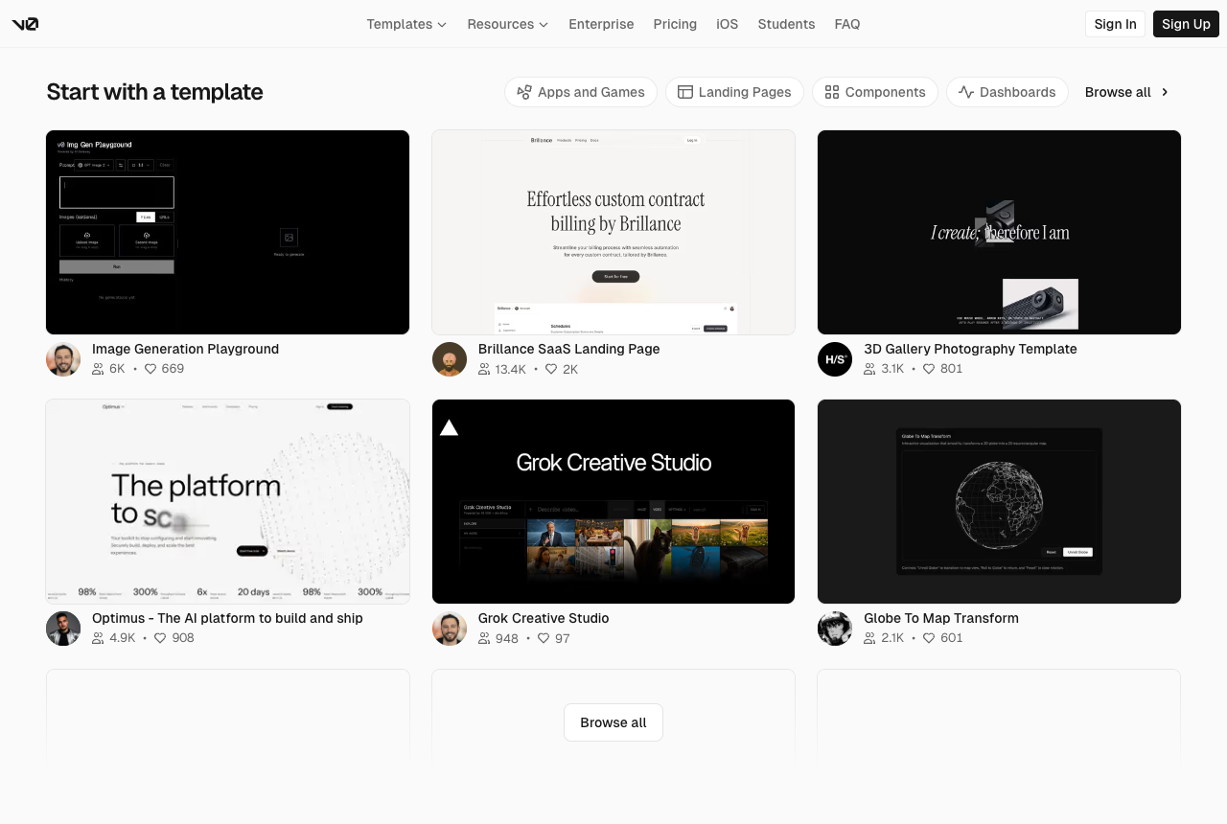
Task: Click the heart icon next to 97
Action: [544, 638]
